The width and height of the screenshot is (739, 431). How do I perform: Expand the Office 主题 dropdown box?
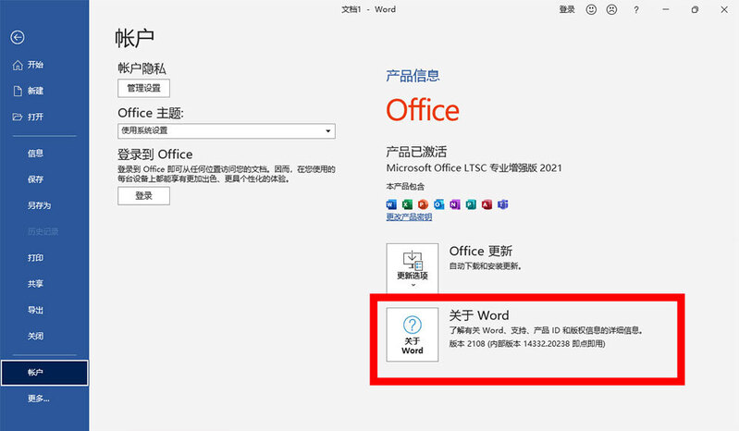227,131
